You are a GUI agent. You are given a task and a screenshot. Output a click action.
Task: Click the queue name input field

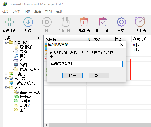pyautogui.click(x=86, y=64)
